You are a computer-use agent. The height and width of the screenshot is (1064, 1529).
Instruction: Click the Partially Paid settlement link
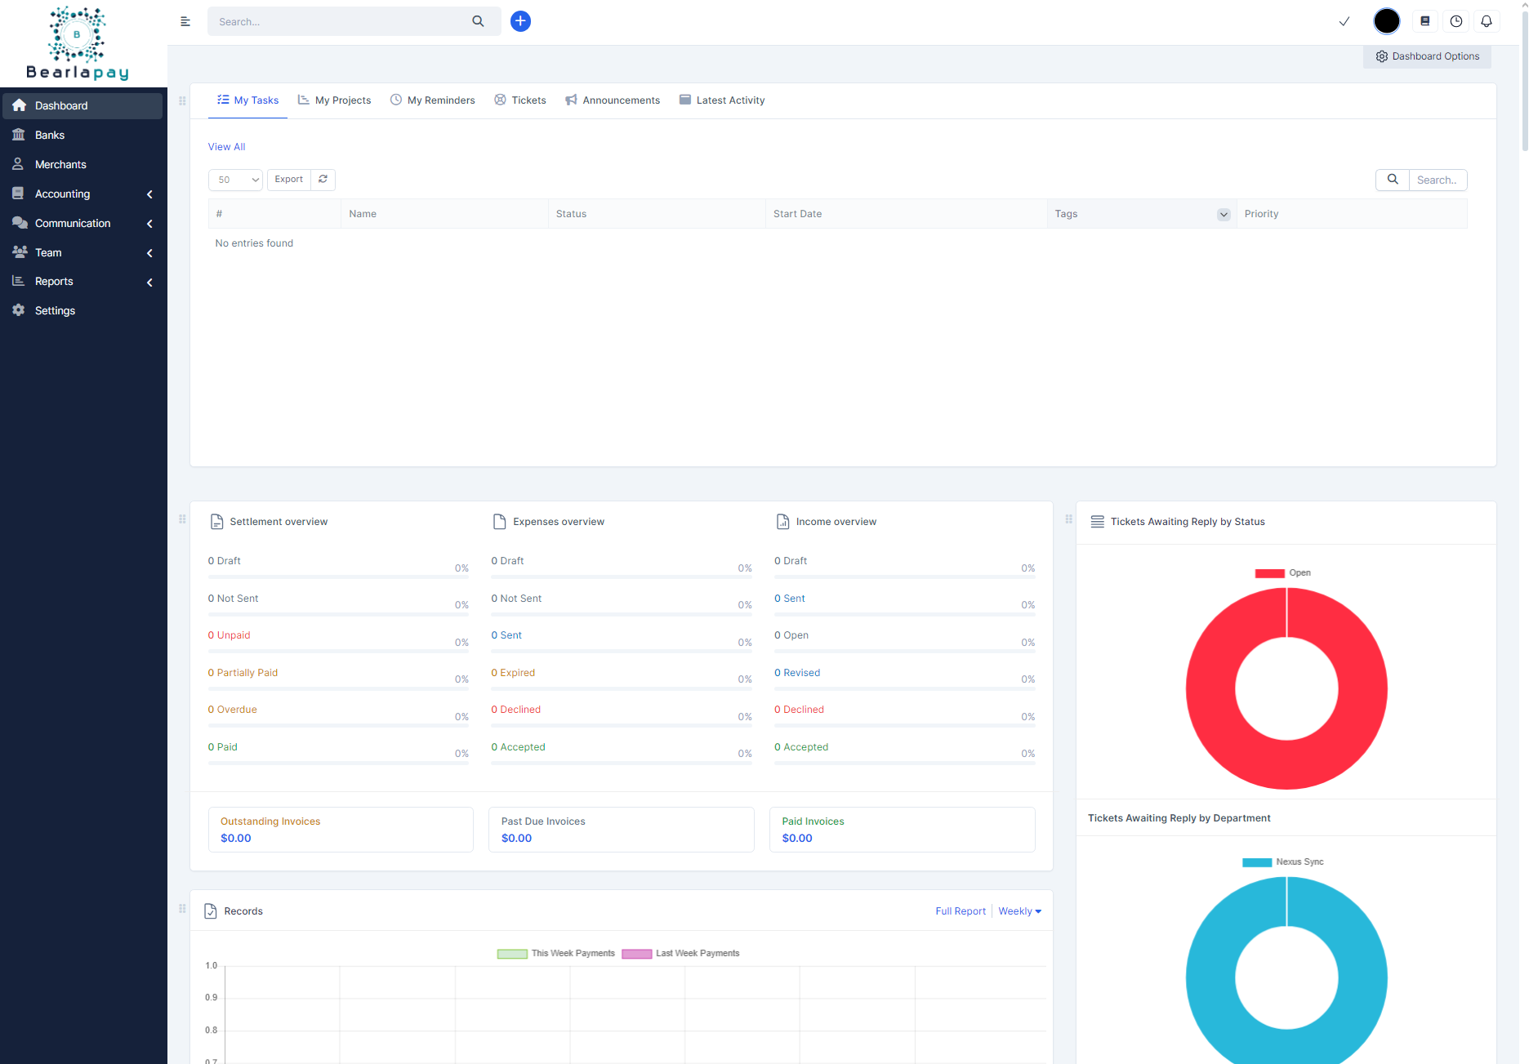click(x=243, y=673)
